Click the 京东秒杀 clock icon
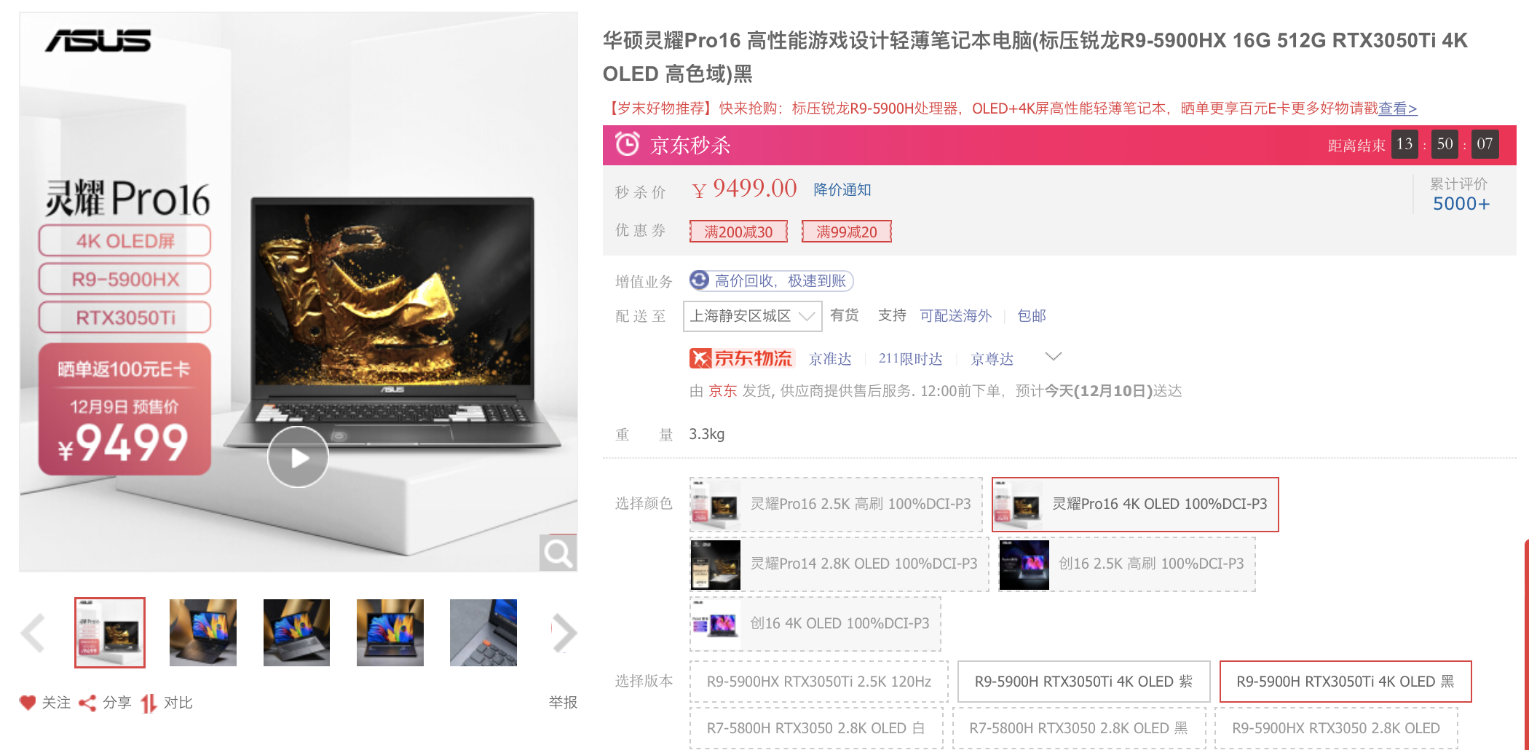The height and width of the screenshot is (750, 1529). (627, 144)
